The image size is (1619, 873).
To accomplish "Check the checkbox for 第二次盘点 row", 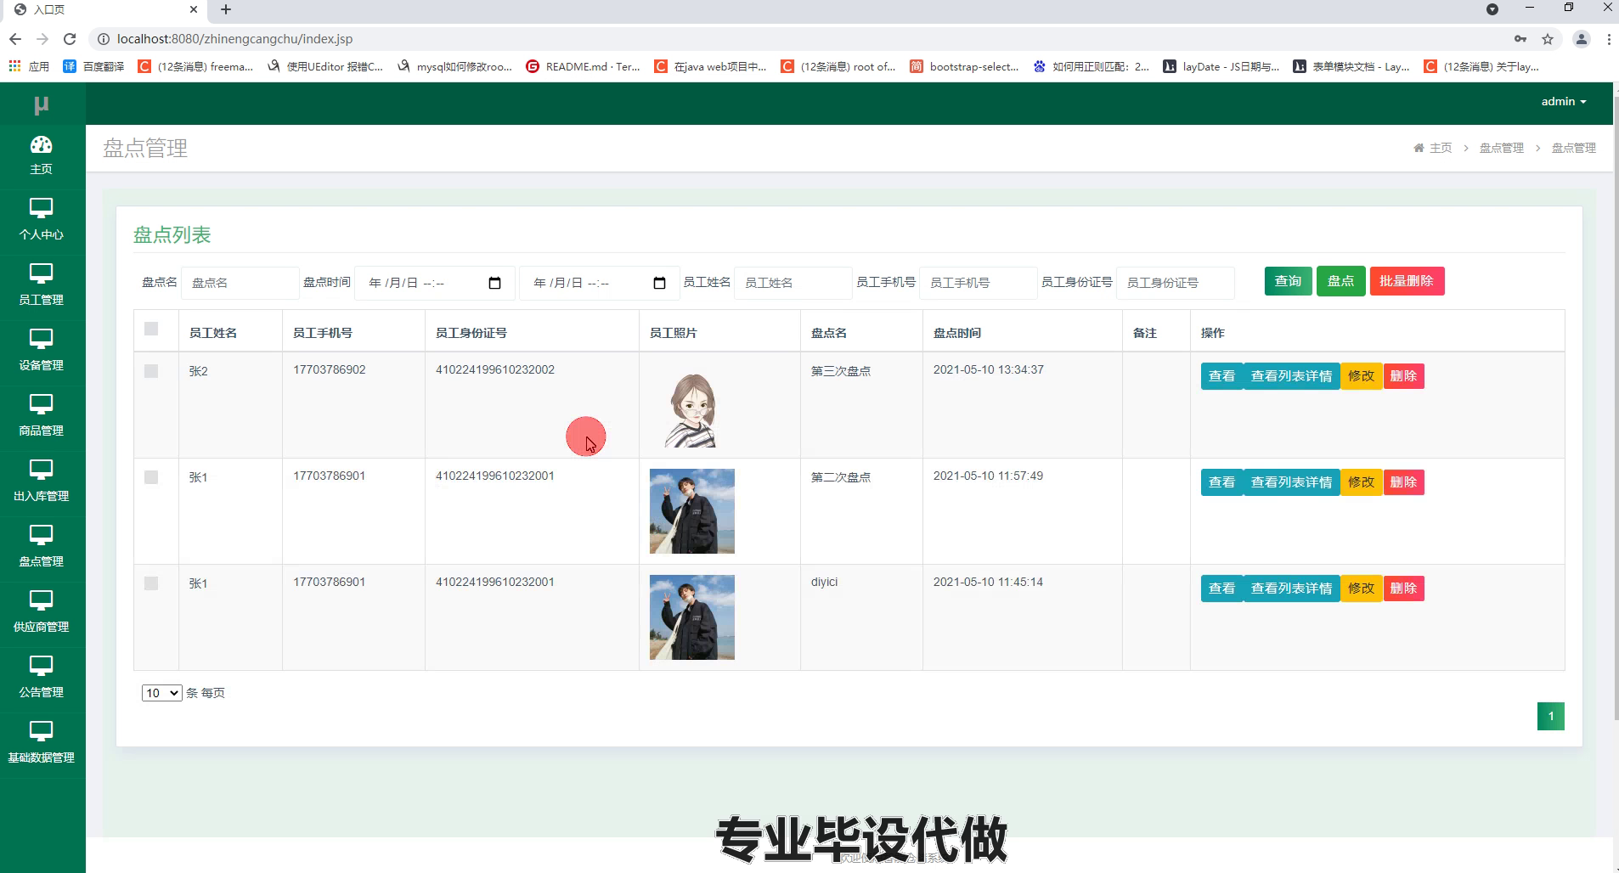I will (151, 477).
